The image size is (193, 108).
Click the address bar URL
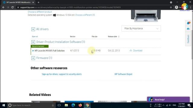point(70,7)
